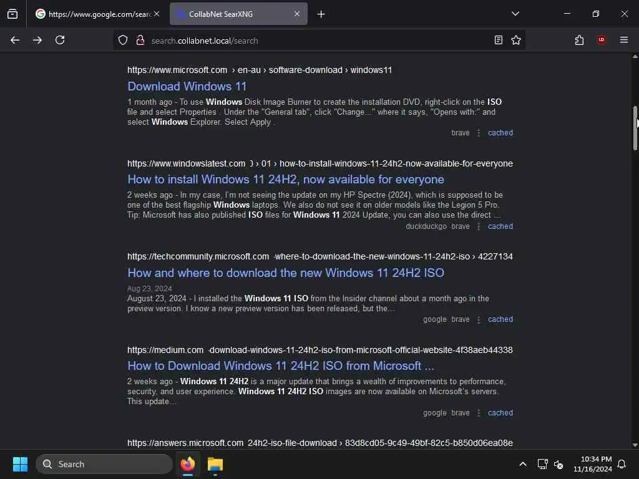Close the Google search tab

[x=157, y=14]
